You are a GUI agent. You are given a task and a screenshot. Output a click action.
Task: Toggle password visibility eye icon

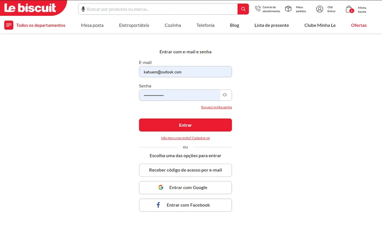[225, 95]
